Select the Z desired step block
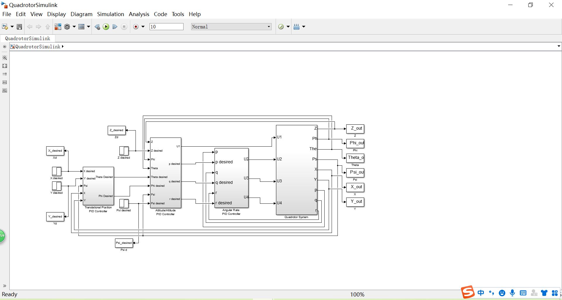The image size is (562, 300). point(124,151)
